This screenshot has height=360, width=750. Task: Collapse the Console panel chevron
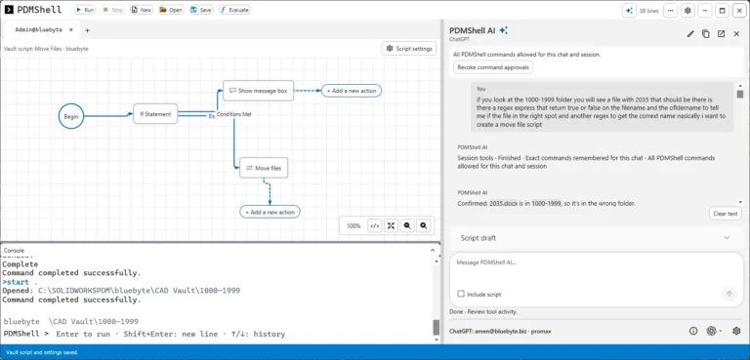click(433, 250)
